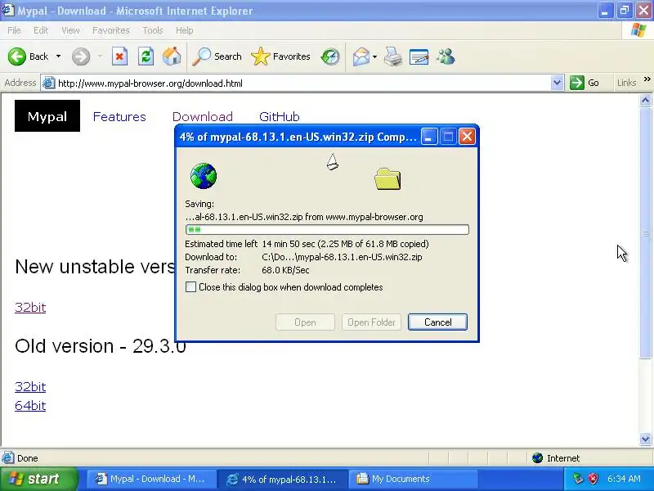Minimize the download dialog window
This screenshot has height=491, width=654.
point(429,136)
